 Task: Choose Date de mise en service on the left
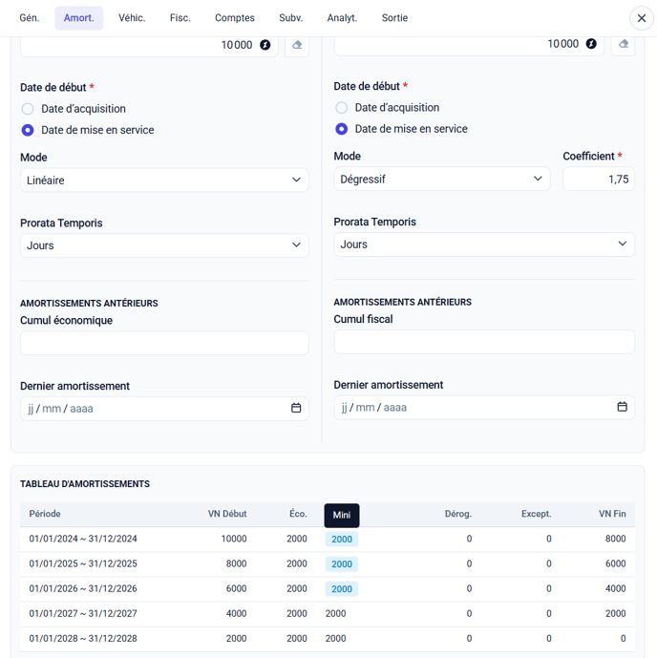pos(28,130)
